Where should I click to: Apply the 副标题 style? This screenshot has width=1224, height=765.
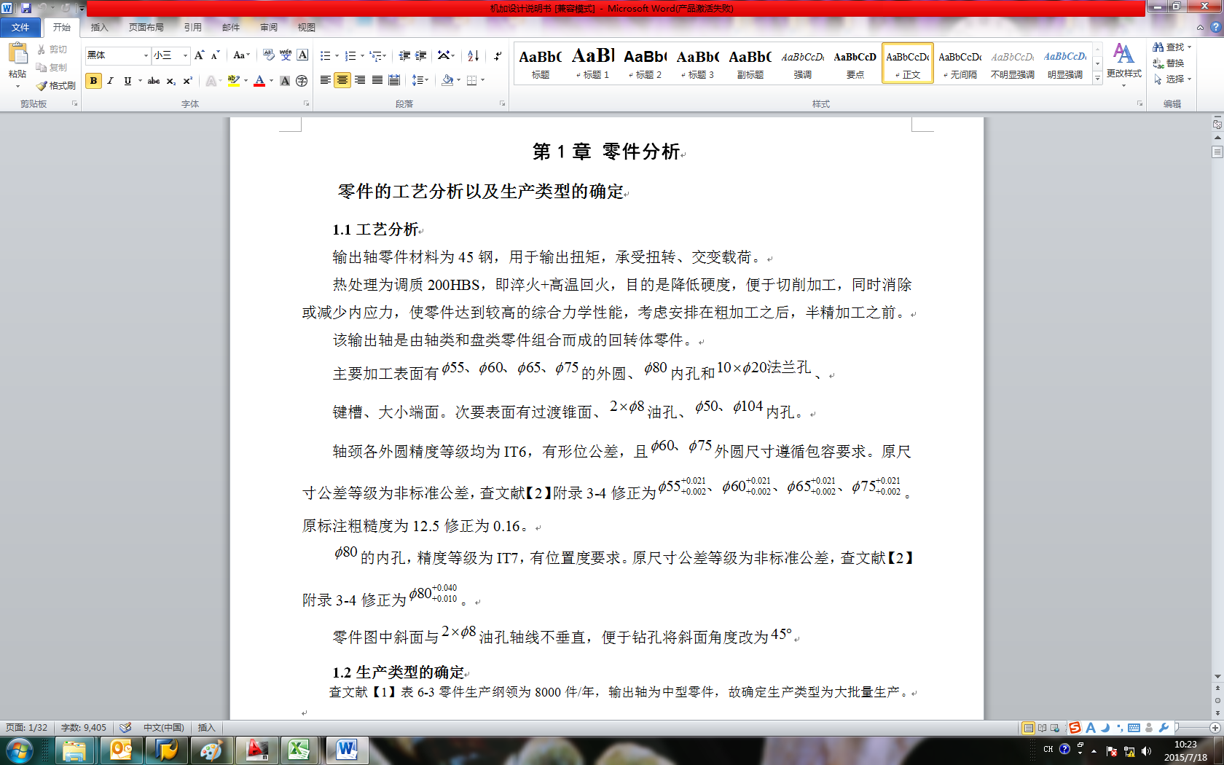pyautogui.click(x=750, y=63)
